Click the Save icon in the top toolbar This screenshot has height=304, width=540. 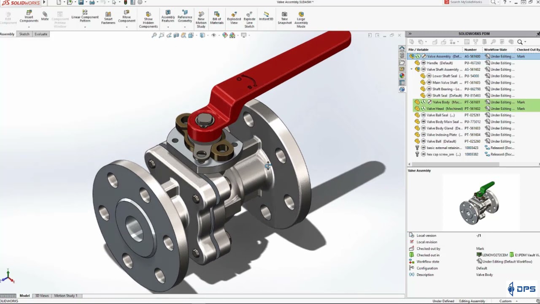pyautogui.click(x=81, y=3)
